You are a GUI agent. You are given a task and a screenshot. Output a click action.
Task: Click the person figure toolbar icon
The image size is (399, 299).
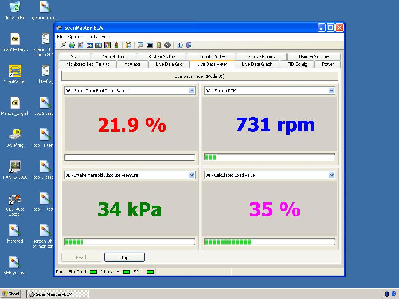coord(117,45)
